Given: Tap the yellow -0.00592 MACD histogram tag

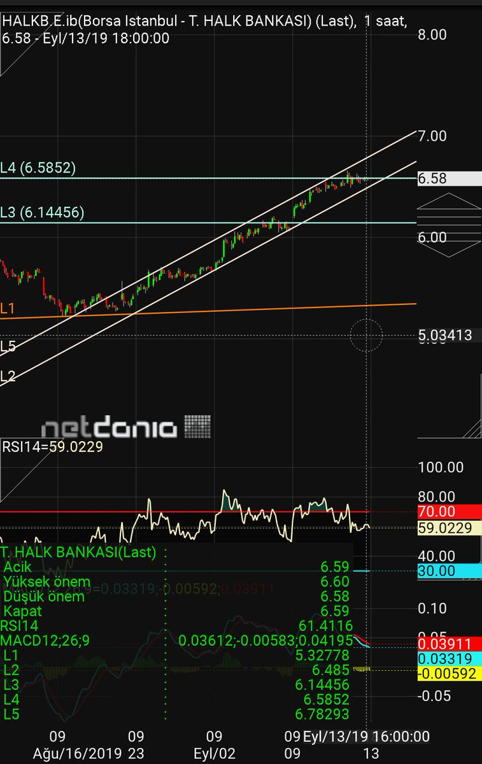Looking at the screenshot, I should (x=449, y=673).
